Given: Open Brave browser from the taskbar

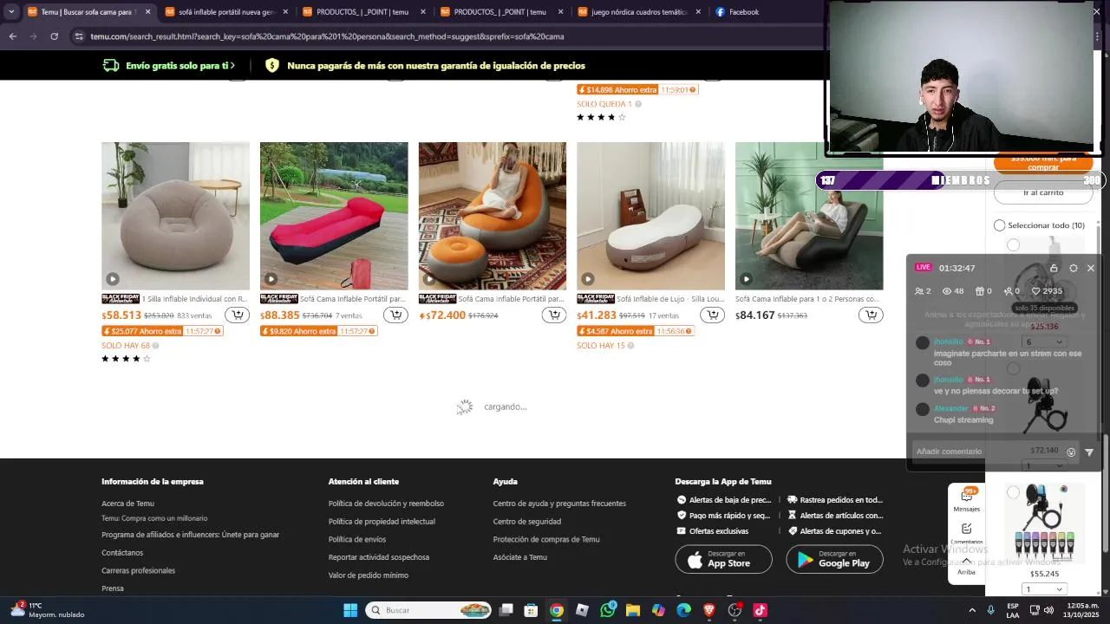Looking at the screenshot, I should pyautogui.click(x=709, y=610).
